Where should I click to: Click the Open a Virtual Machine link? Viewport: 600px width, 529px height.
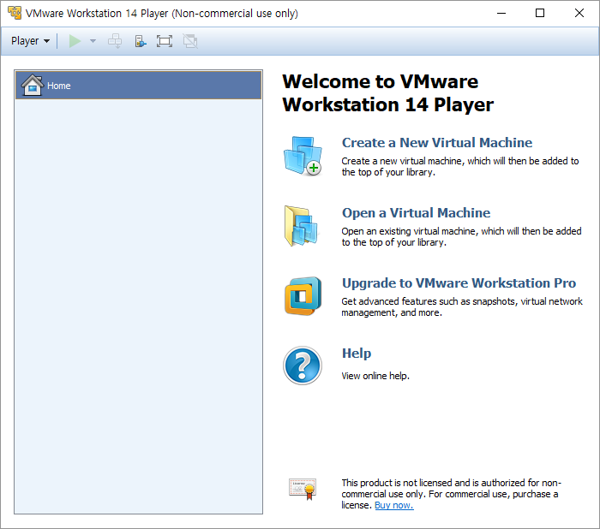[x=416, y=213]
